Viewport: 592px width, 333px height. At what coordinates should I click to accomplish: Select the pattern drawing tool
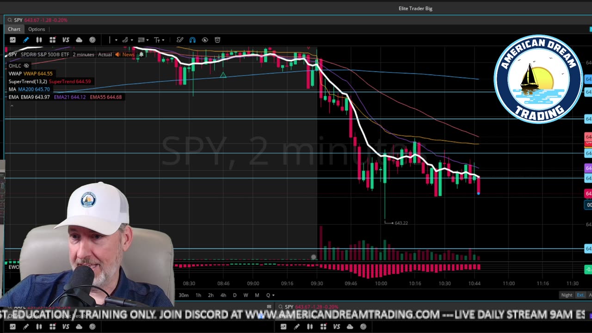[125, 40]
